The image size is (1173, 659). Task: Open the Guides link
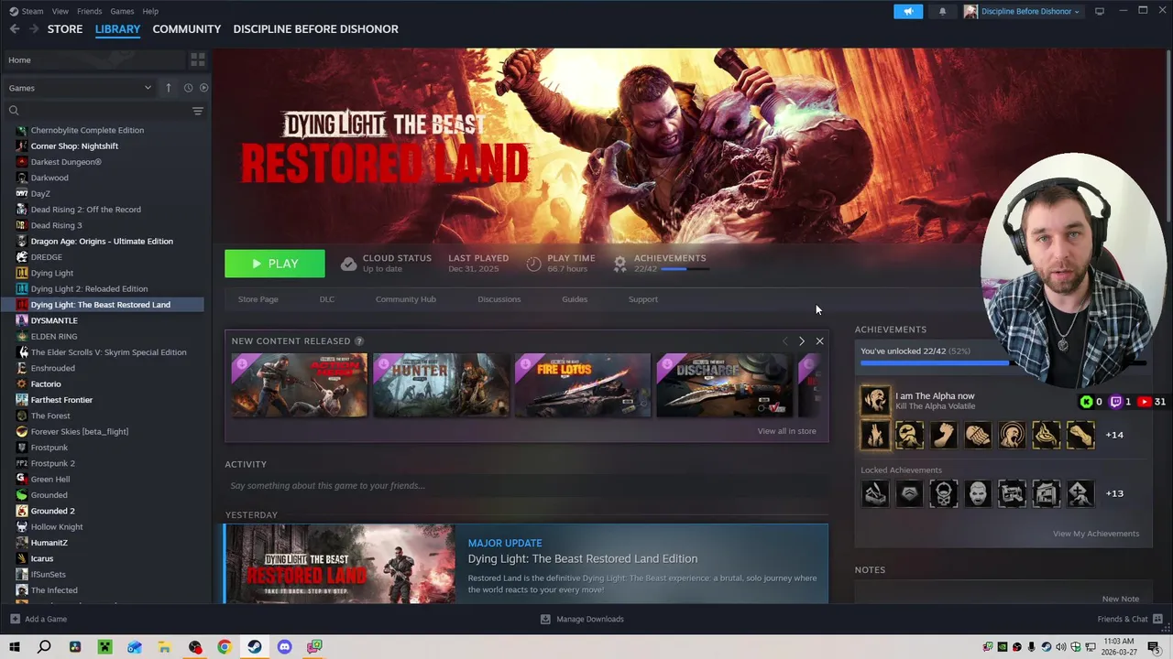575,299
